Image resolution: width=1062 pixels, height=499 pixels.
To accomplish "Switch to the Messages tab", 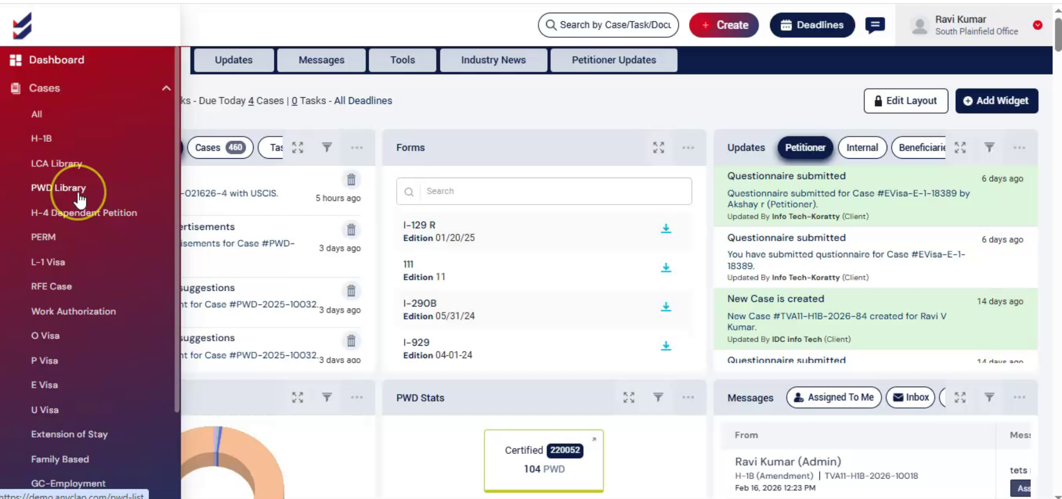I will point(321,60).
